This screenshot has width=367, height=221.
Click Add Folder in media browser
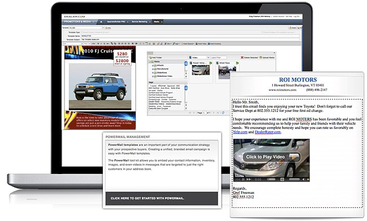156,58
